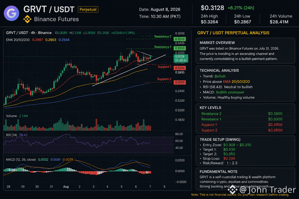Click the H0.3156 high value
The width and height of the screenshot is (299, 199).
pos(75,33)
